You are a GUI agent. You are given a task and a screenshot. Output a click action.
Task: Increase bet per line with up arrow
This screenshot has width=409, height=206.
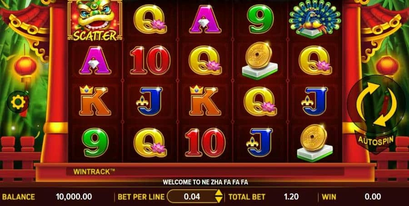219,193
